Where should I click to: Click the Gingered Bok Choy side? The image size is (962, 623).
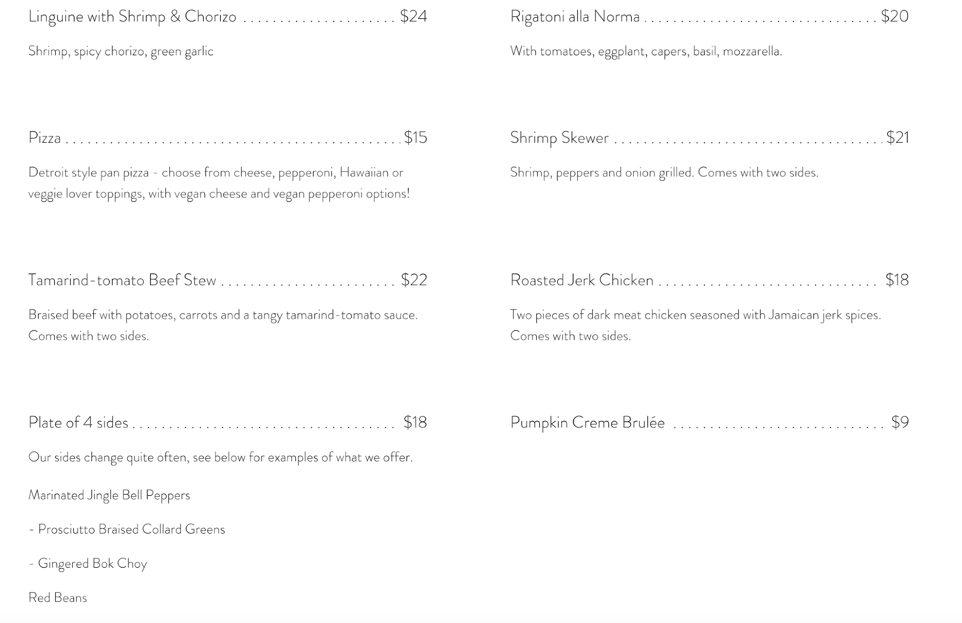click(92, 563)
